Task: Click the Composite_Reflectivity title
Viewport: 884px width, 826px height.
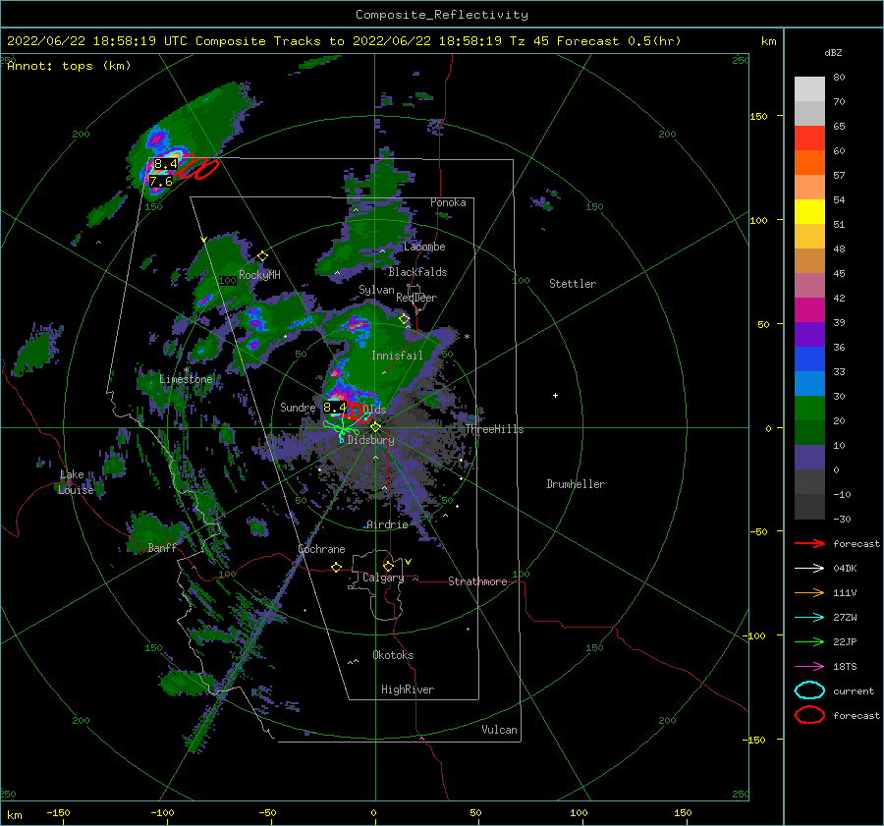Action: pos(442,15)
